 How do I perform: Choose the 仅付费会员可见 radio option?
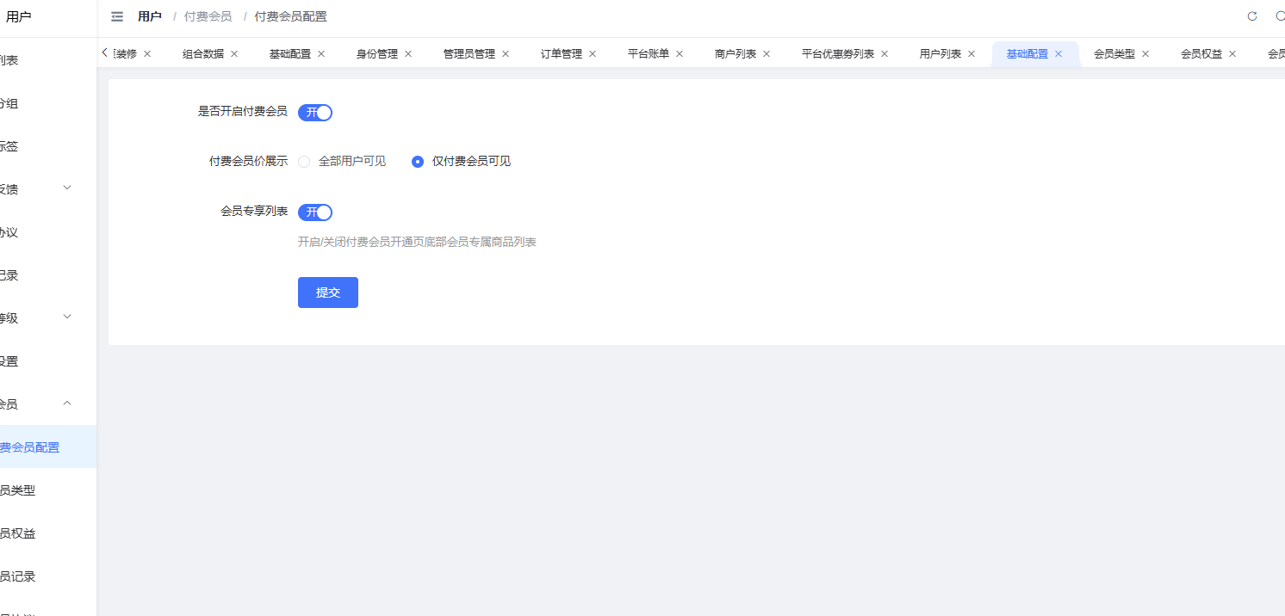418,161
